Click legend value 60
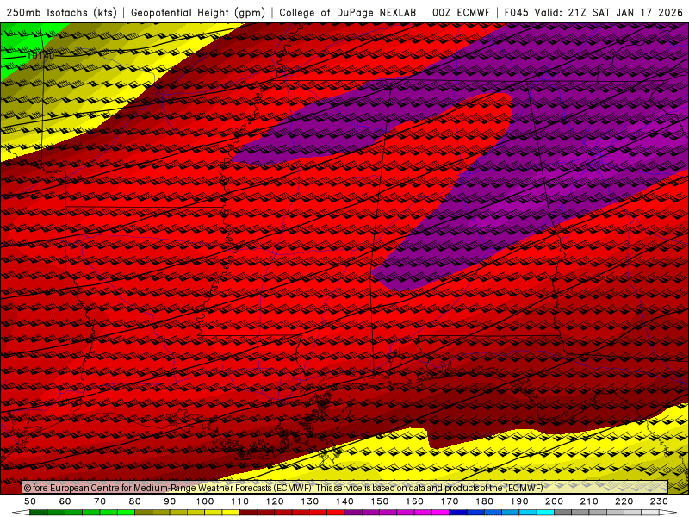The height and width of the screenshot is (517, 689). 65,501
